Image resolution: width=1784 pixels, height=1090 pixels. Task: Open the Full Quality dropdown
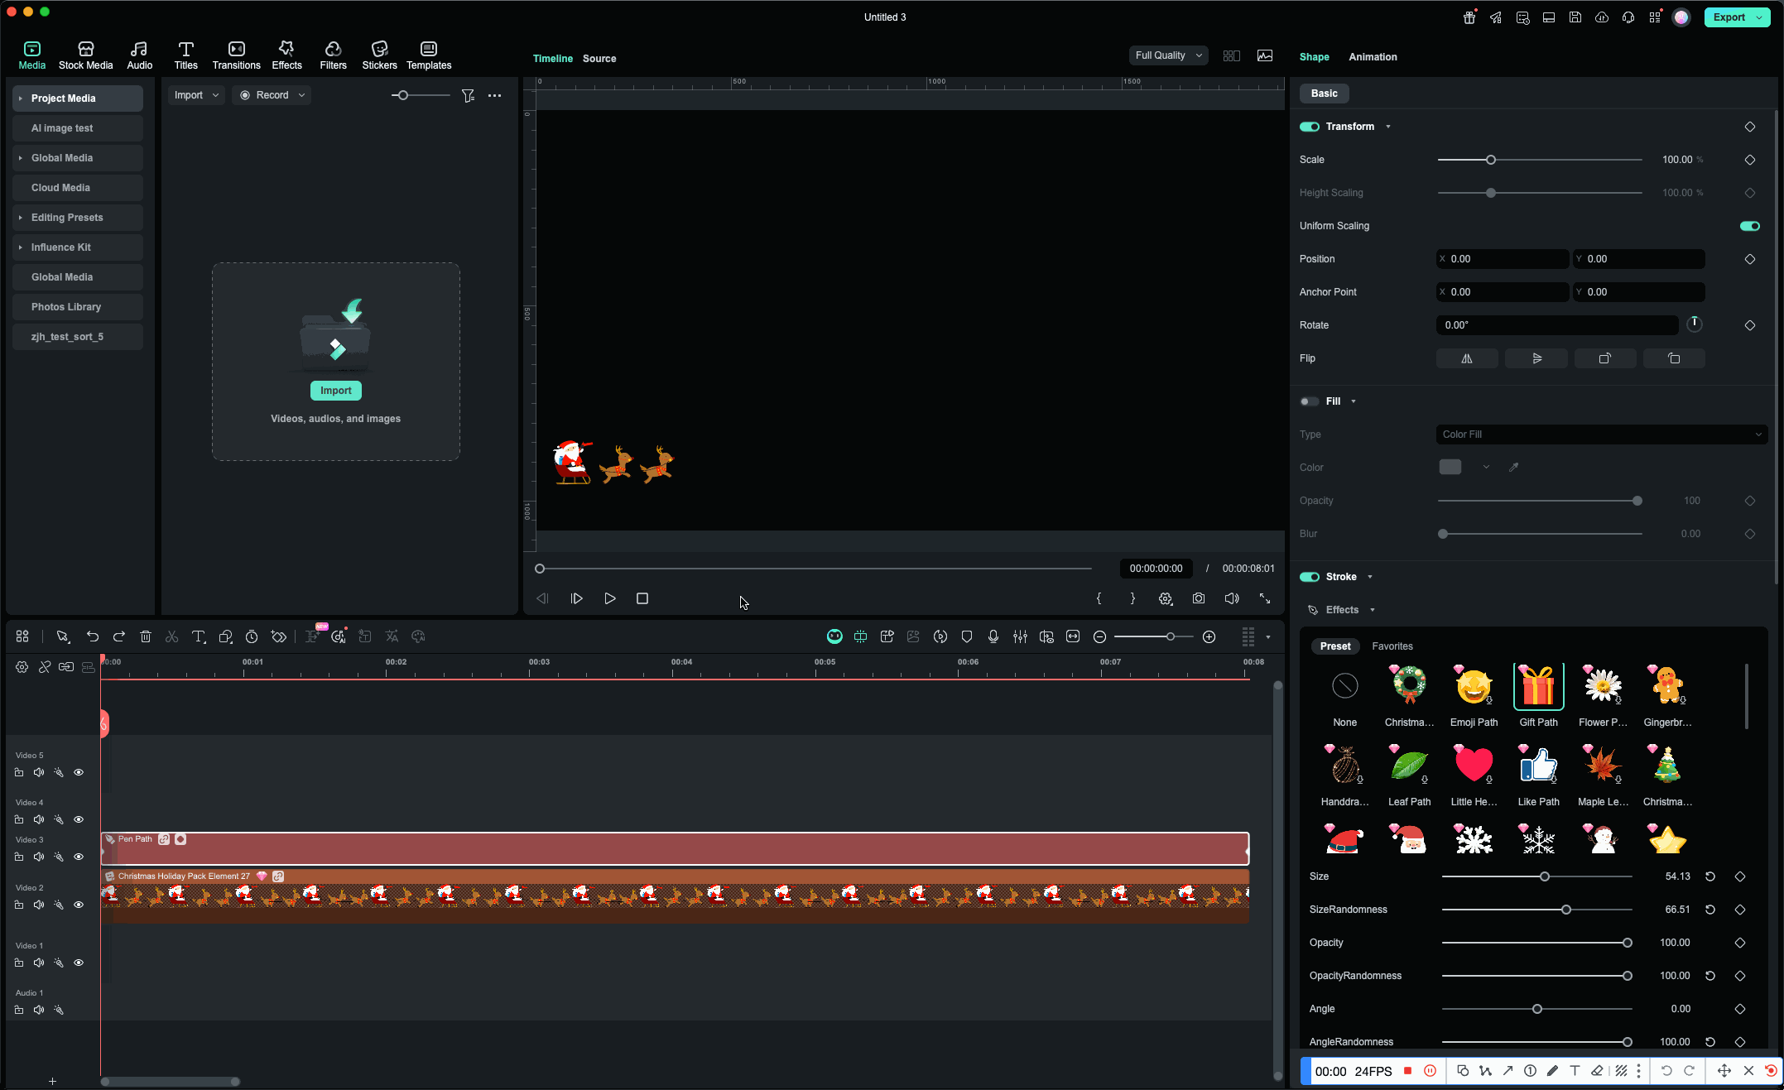pyautogui.click(x=1167, y=55)
